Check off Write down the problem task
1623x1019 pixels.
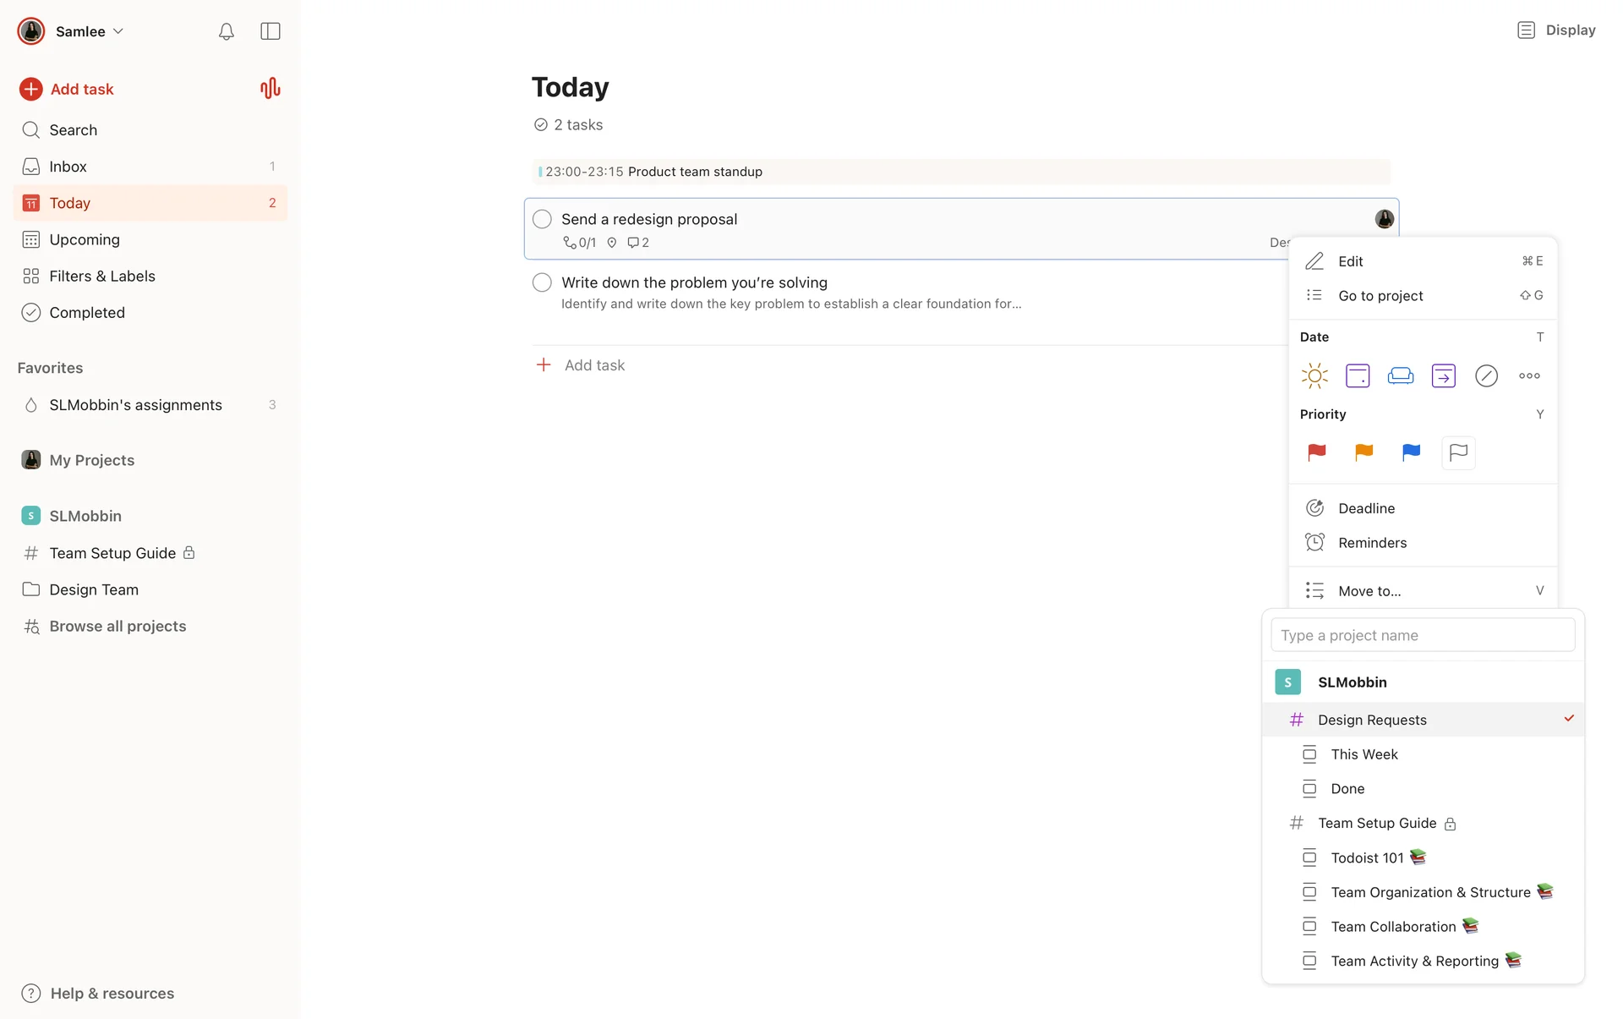tap(542, 282)
